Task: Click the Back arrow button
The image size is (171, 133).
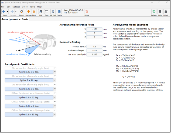Action: coord(4,11)
